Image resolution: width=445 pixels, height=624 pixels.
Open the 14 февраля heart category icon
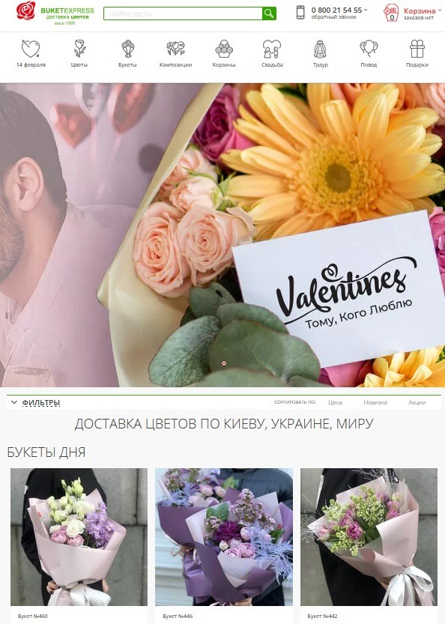(x=31, y=49)
